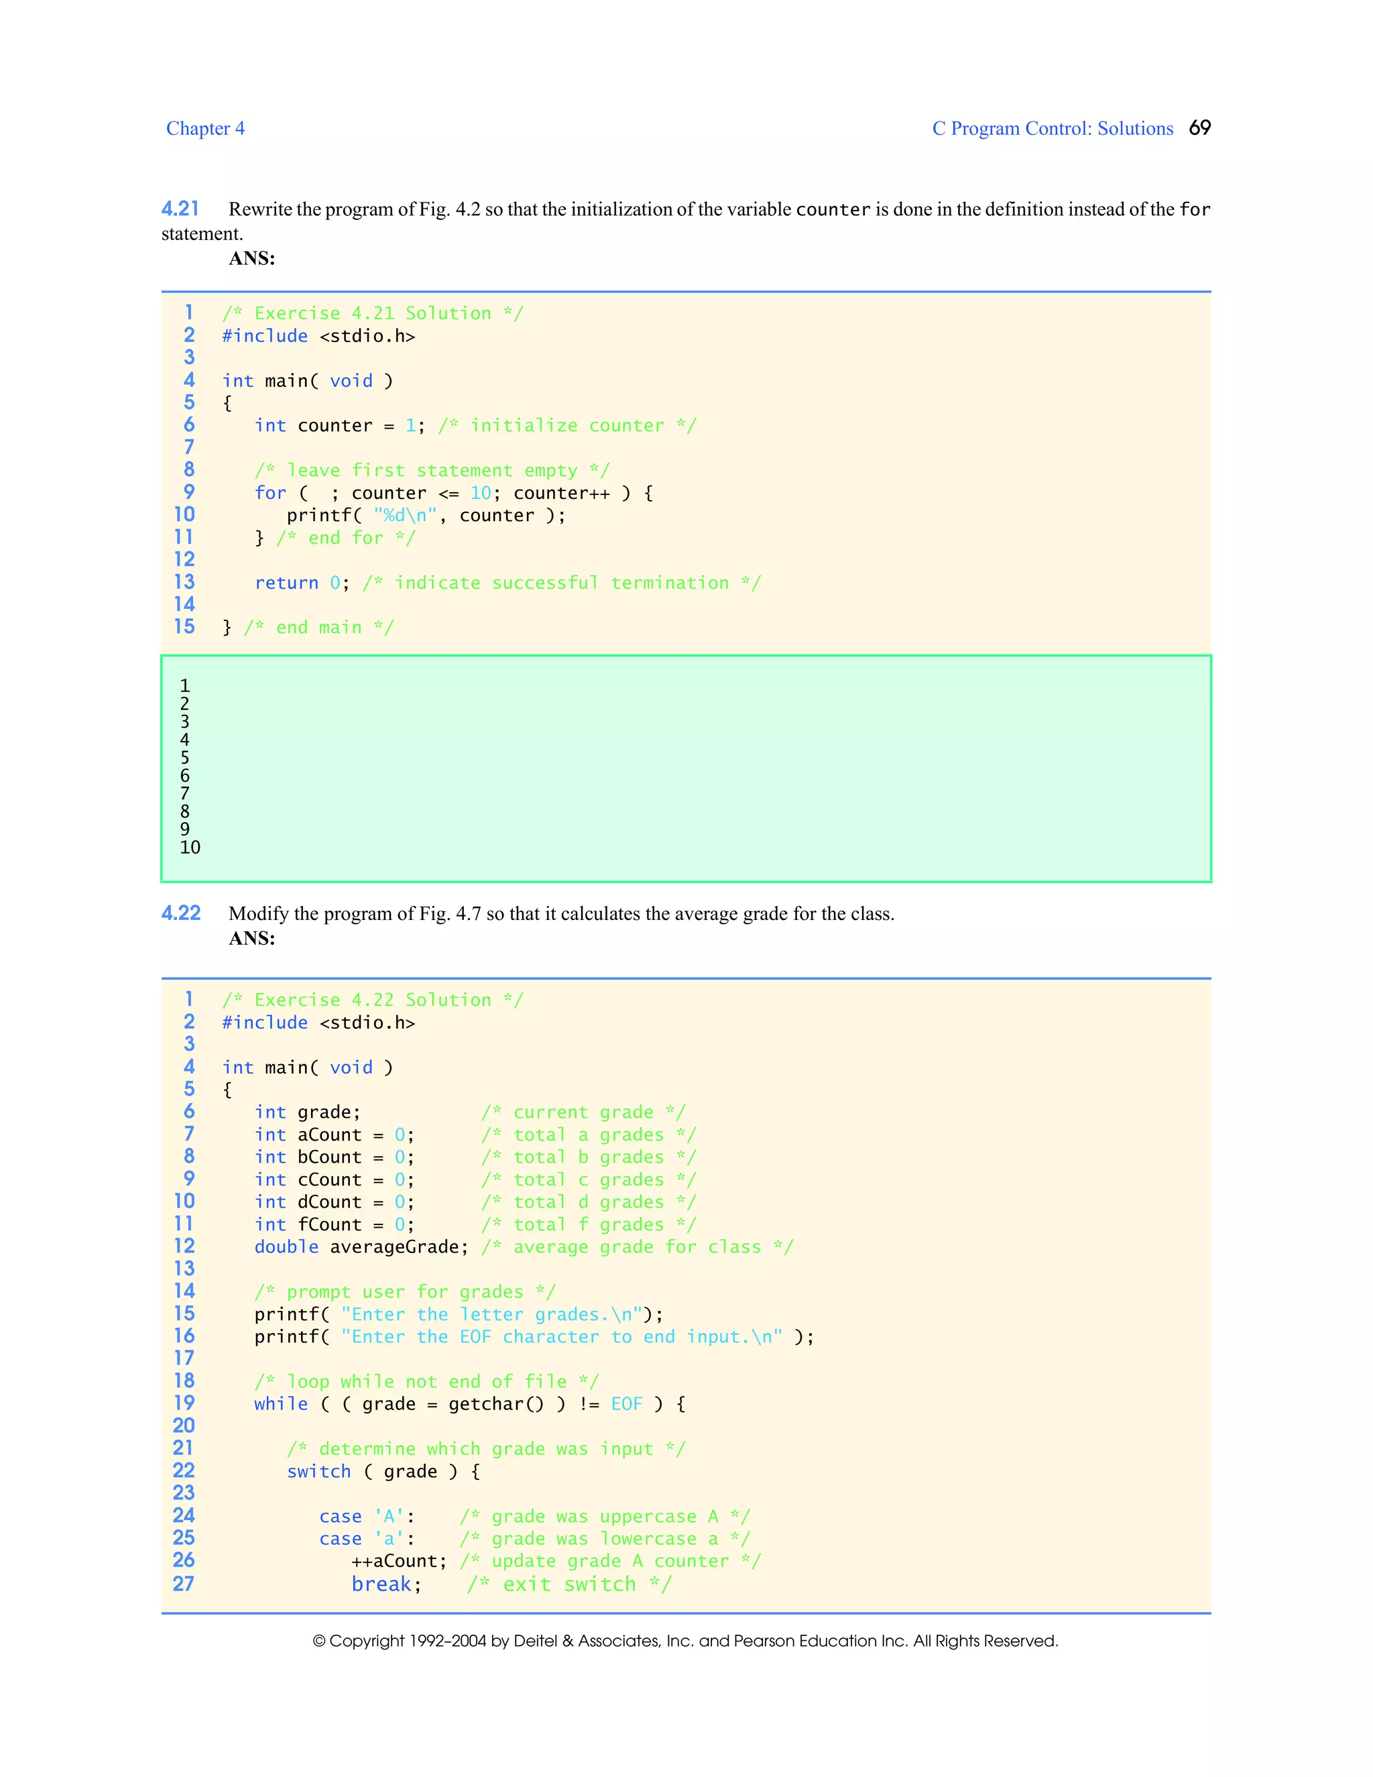Click the 'Chapter 4' header text

205,129
